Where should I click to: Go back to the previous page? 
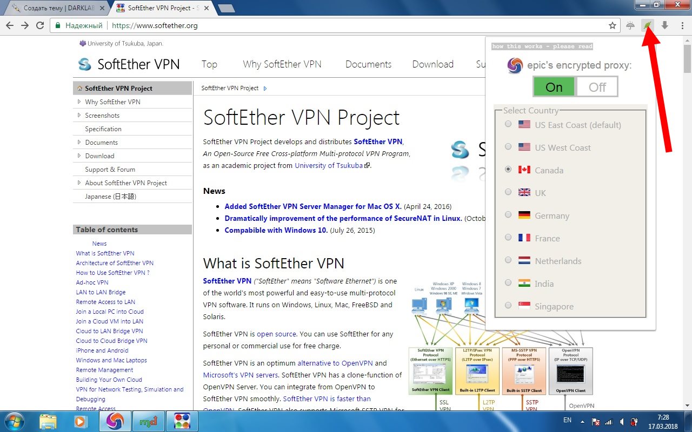tap(10, 25)
